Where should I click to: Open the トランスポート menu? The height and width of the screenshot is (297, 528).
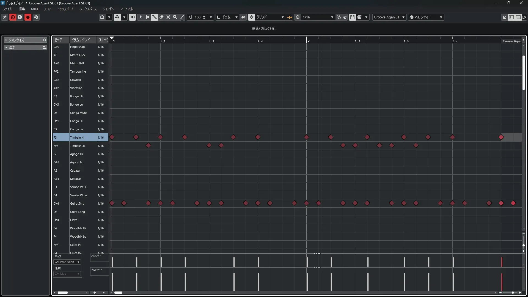(65, 9)
